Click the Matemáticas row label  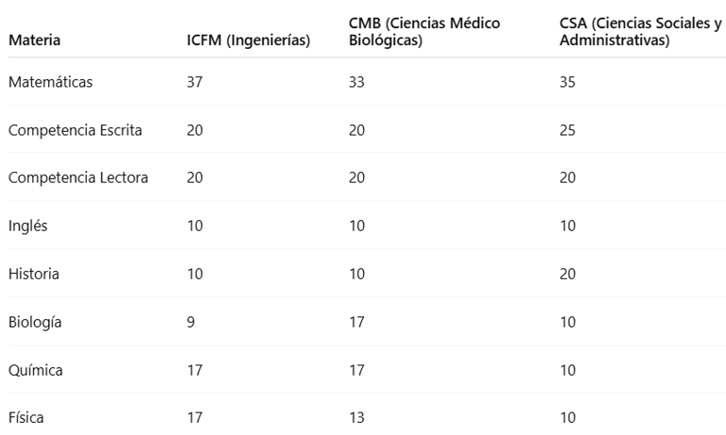(x=51, y=82)
